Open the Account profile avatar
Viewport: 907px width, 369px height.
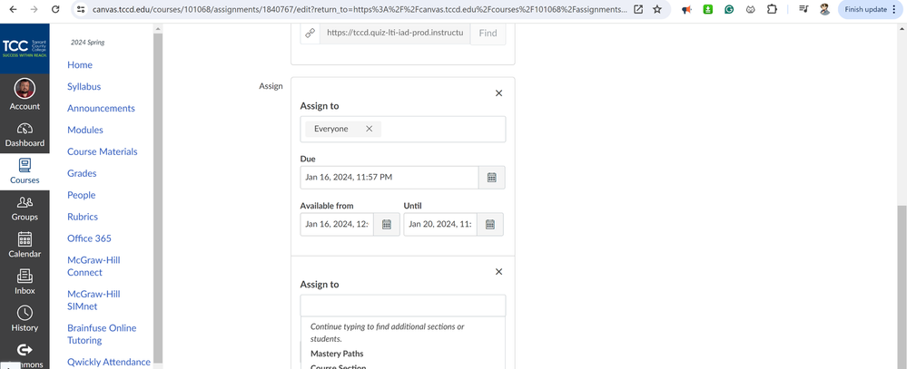[25, 89]
